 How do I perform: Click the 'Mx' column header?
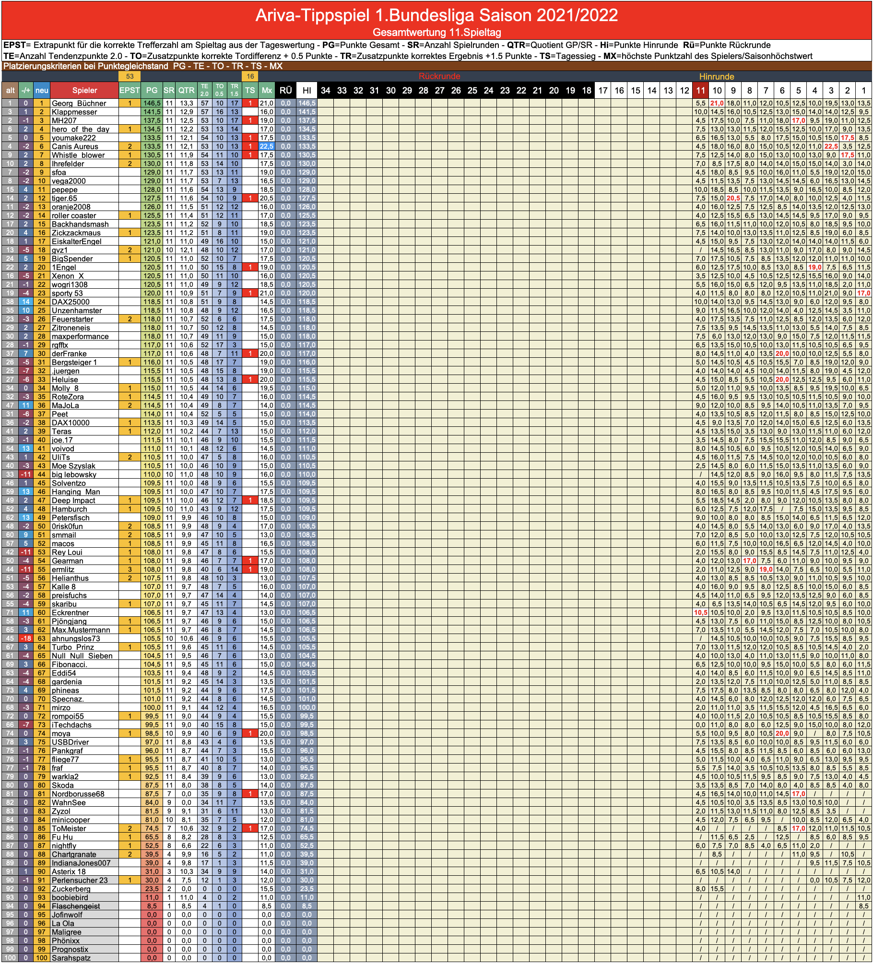(x=267, y=90)
